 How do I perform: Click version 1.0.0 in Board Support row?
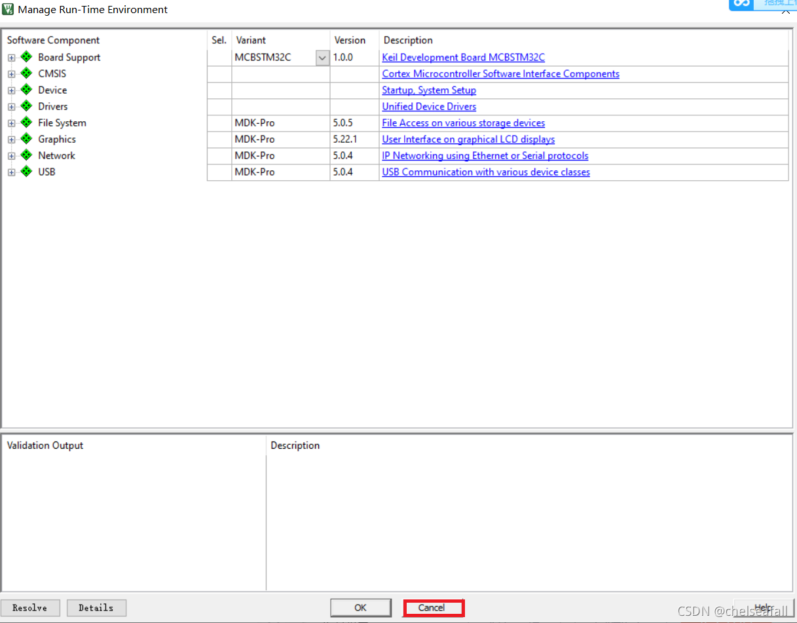tap(343, 58)
